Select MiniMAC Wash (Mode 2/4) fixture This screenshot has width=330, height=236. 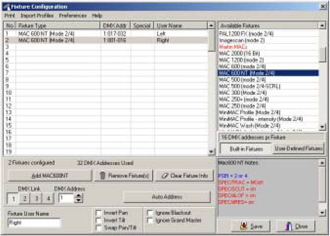tap(268, 126)
